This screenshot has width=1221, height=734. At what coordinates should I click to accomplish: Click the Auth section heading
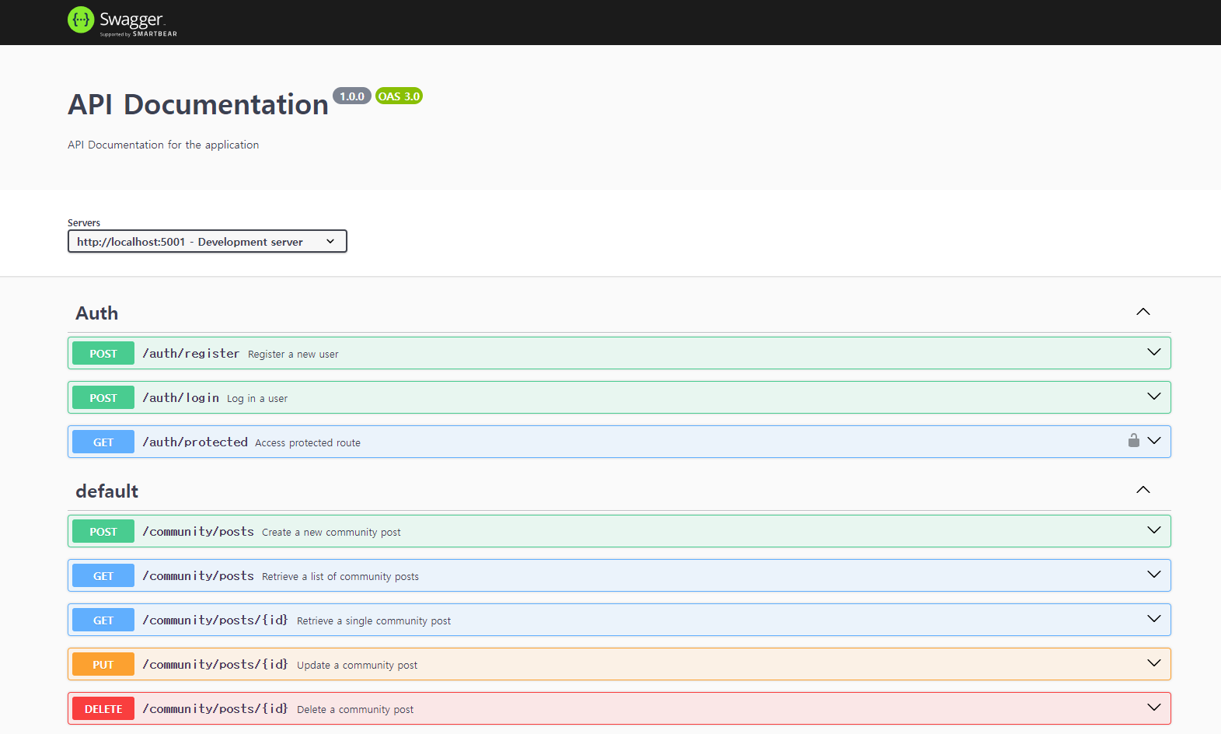tap(97, 313)
